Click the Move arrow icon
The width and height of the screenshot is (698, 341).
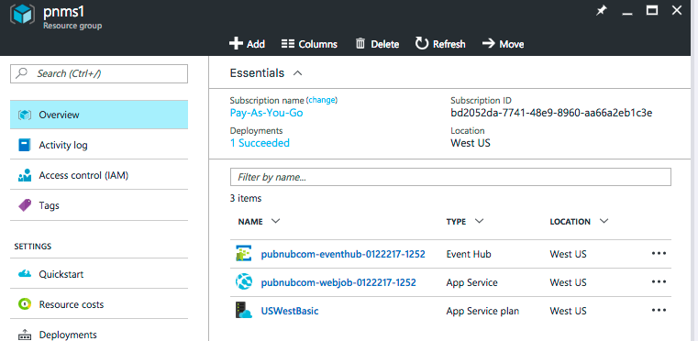click(x=488, y=43)
